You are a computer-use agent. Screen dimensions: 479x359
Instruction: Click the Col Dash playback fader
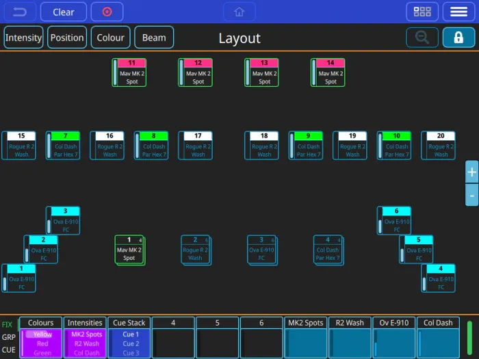click(x=438, y=343)
